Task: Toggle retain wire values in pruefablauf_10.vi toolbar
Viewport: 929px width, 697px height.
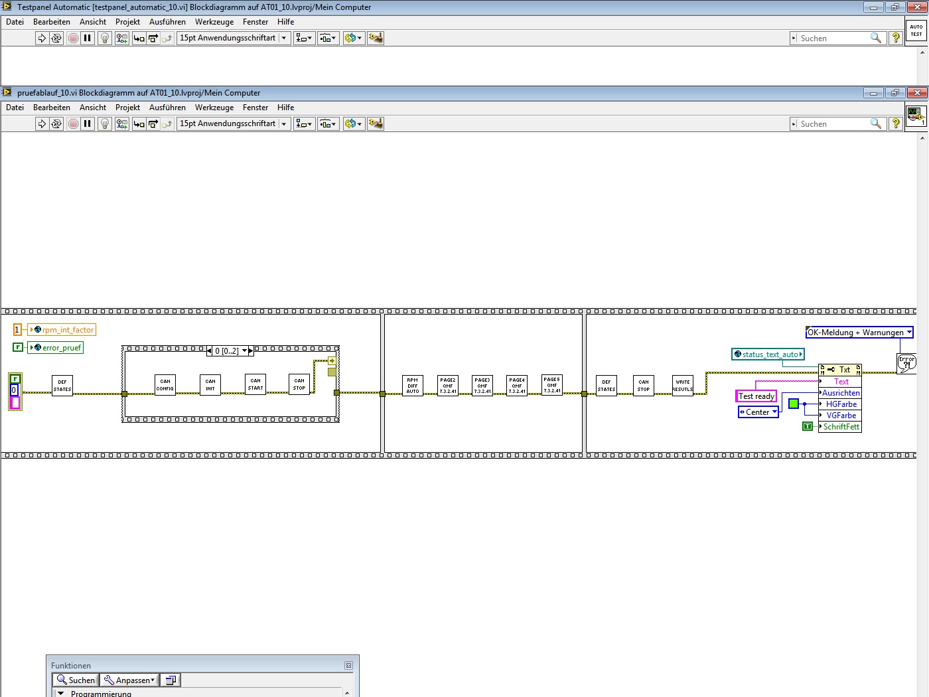Action: click(122, 123)
